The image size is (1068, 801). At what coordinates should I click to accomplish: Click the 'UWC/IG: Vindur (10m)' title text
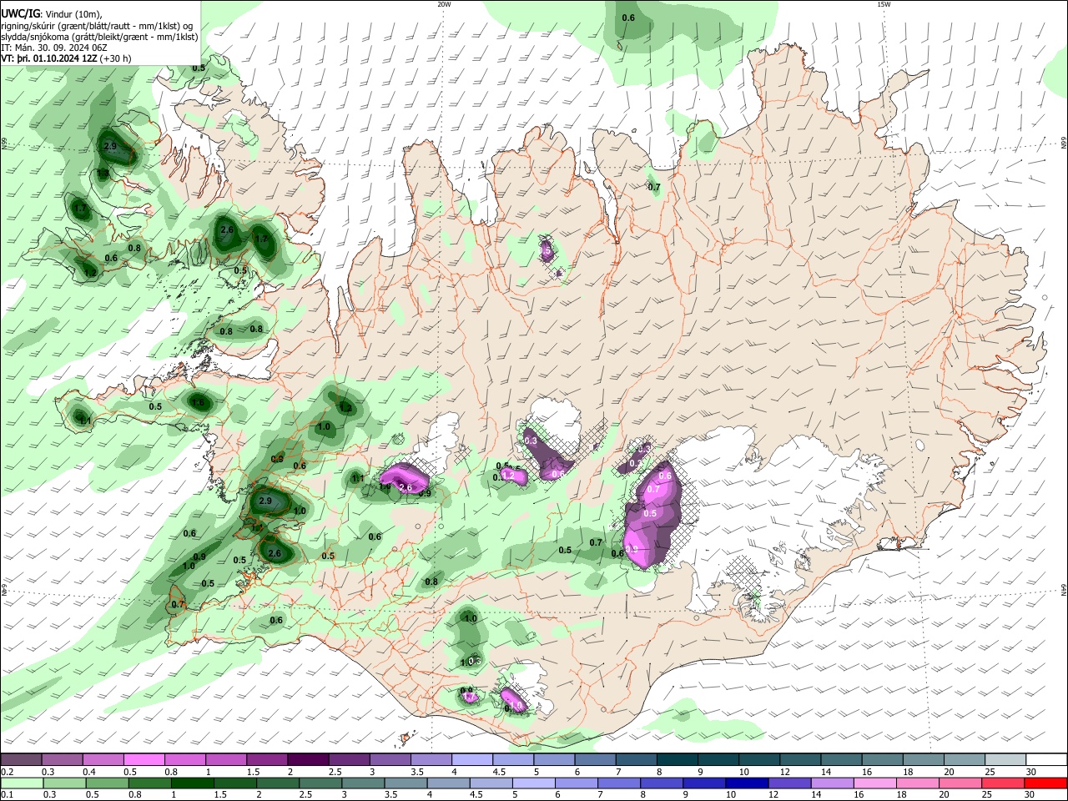tap(51, 14)
